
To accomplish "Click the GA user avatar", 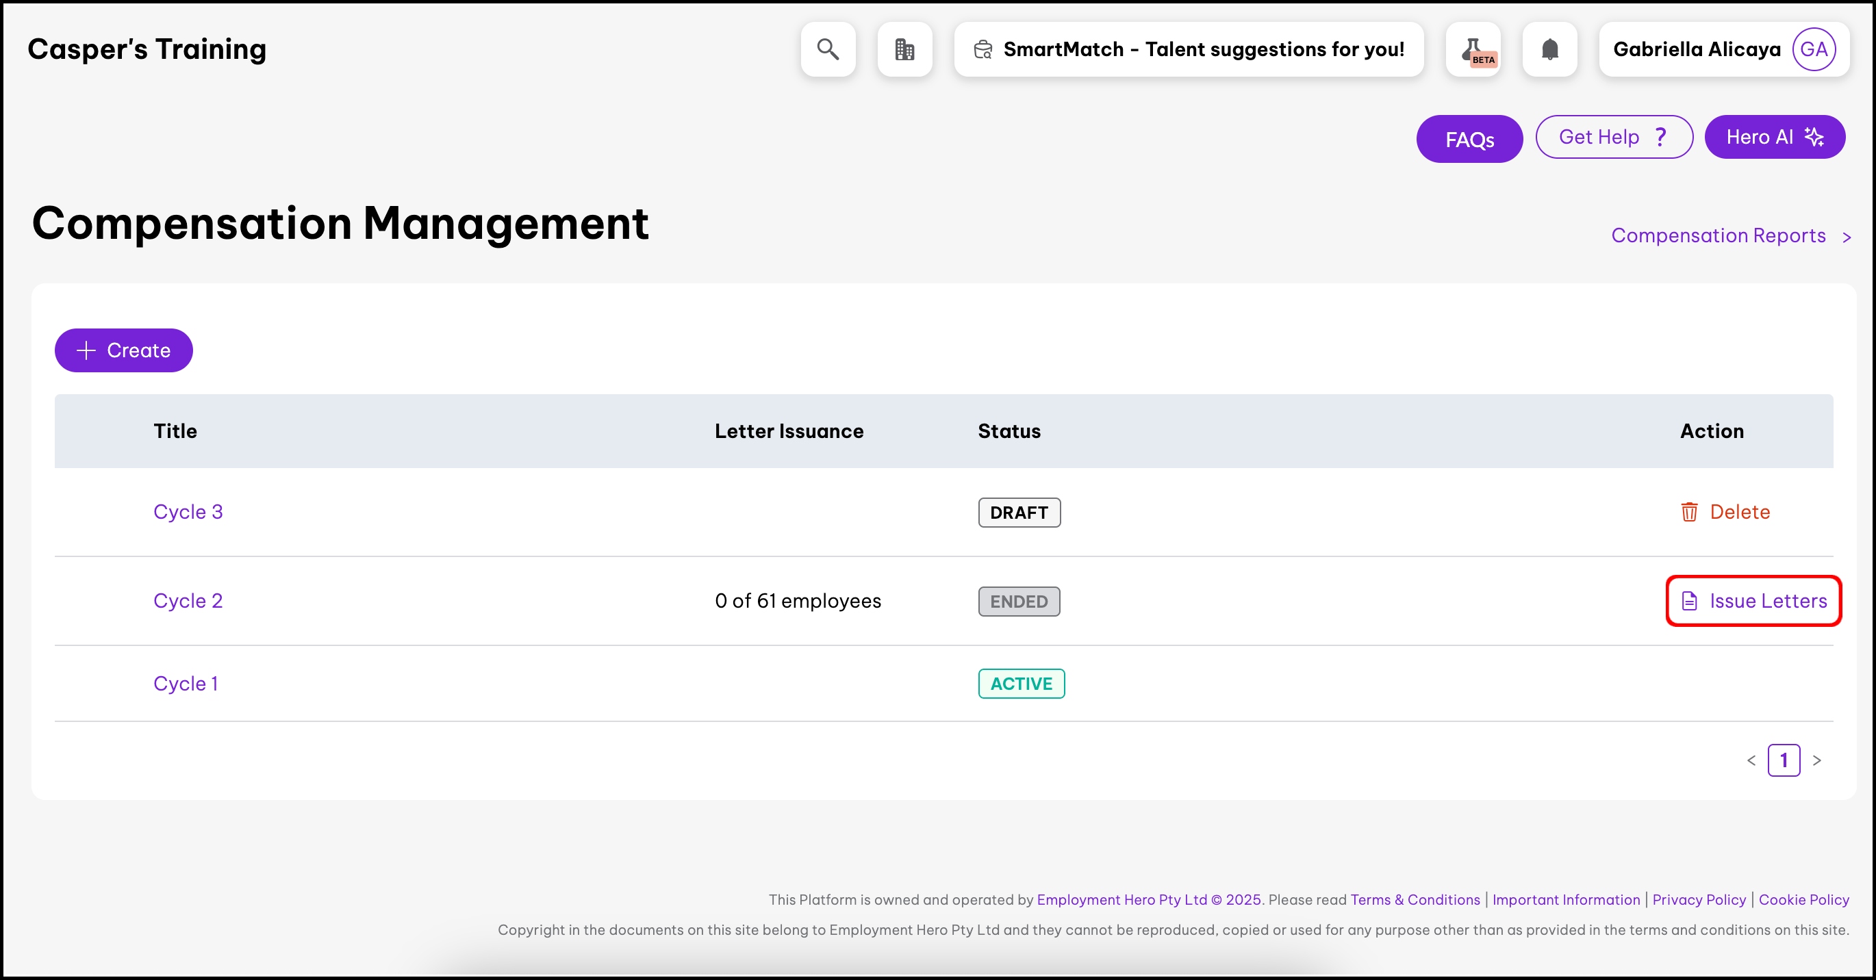I will click(1814, 49).
